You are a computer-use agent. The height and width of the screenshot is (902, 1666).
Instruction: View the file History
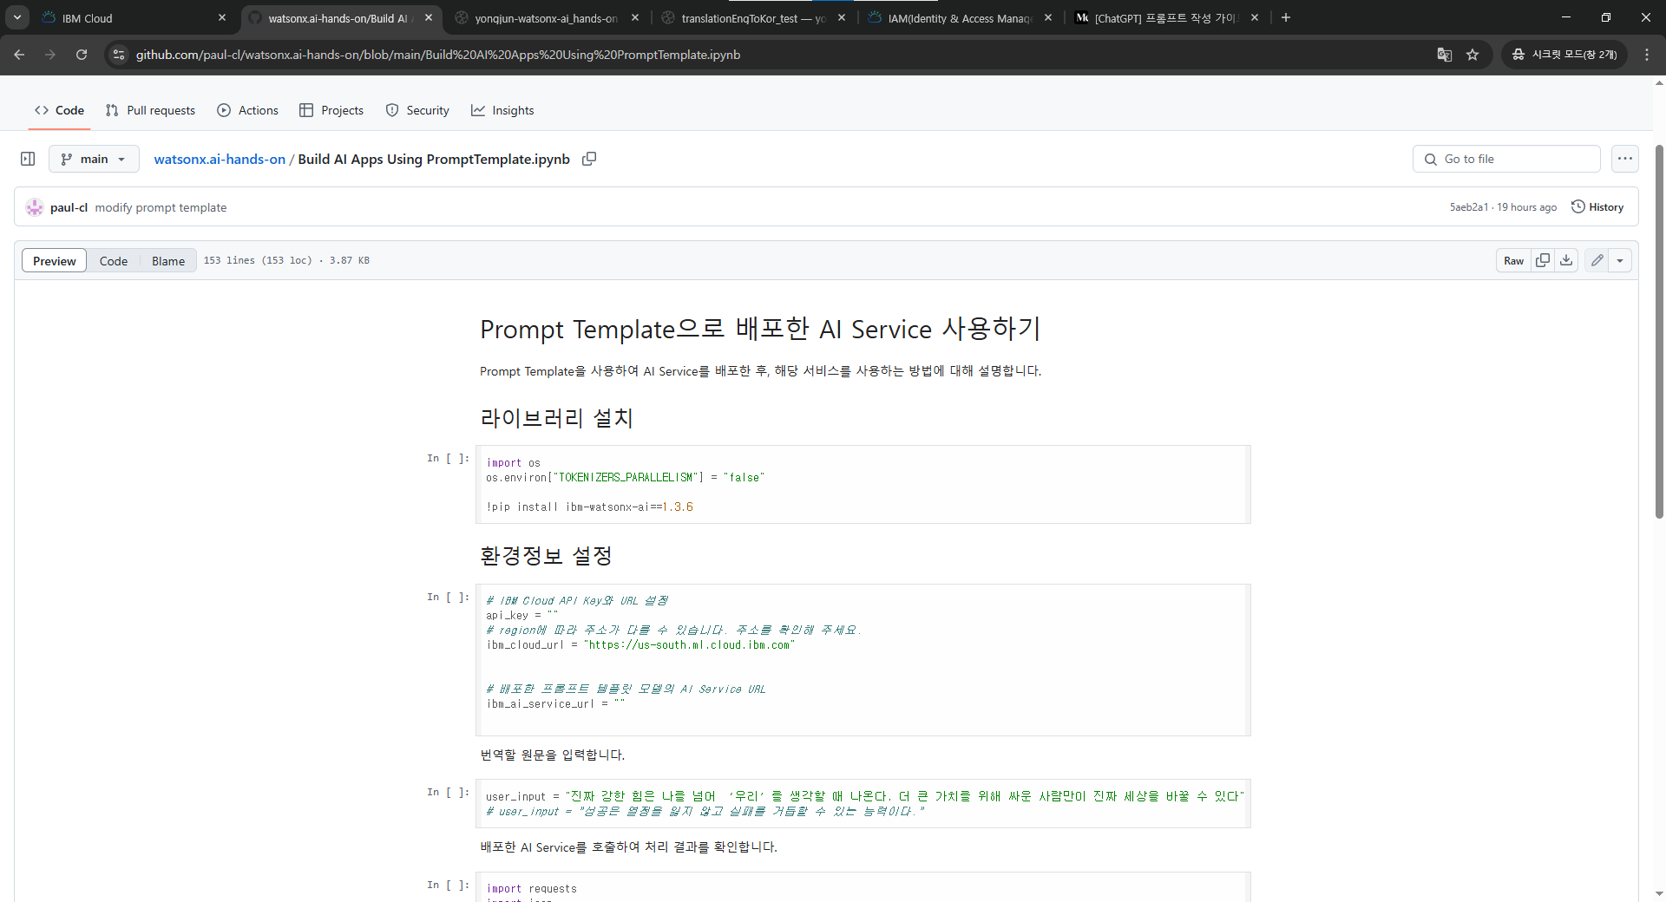1597,207
